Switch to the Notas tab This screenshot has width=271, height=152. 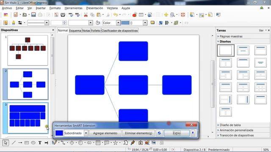[86, 30]
